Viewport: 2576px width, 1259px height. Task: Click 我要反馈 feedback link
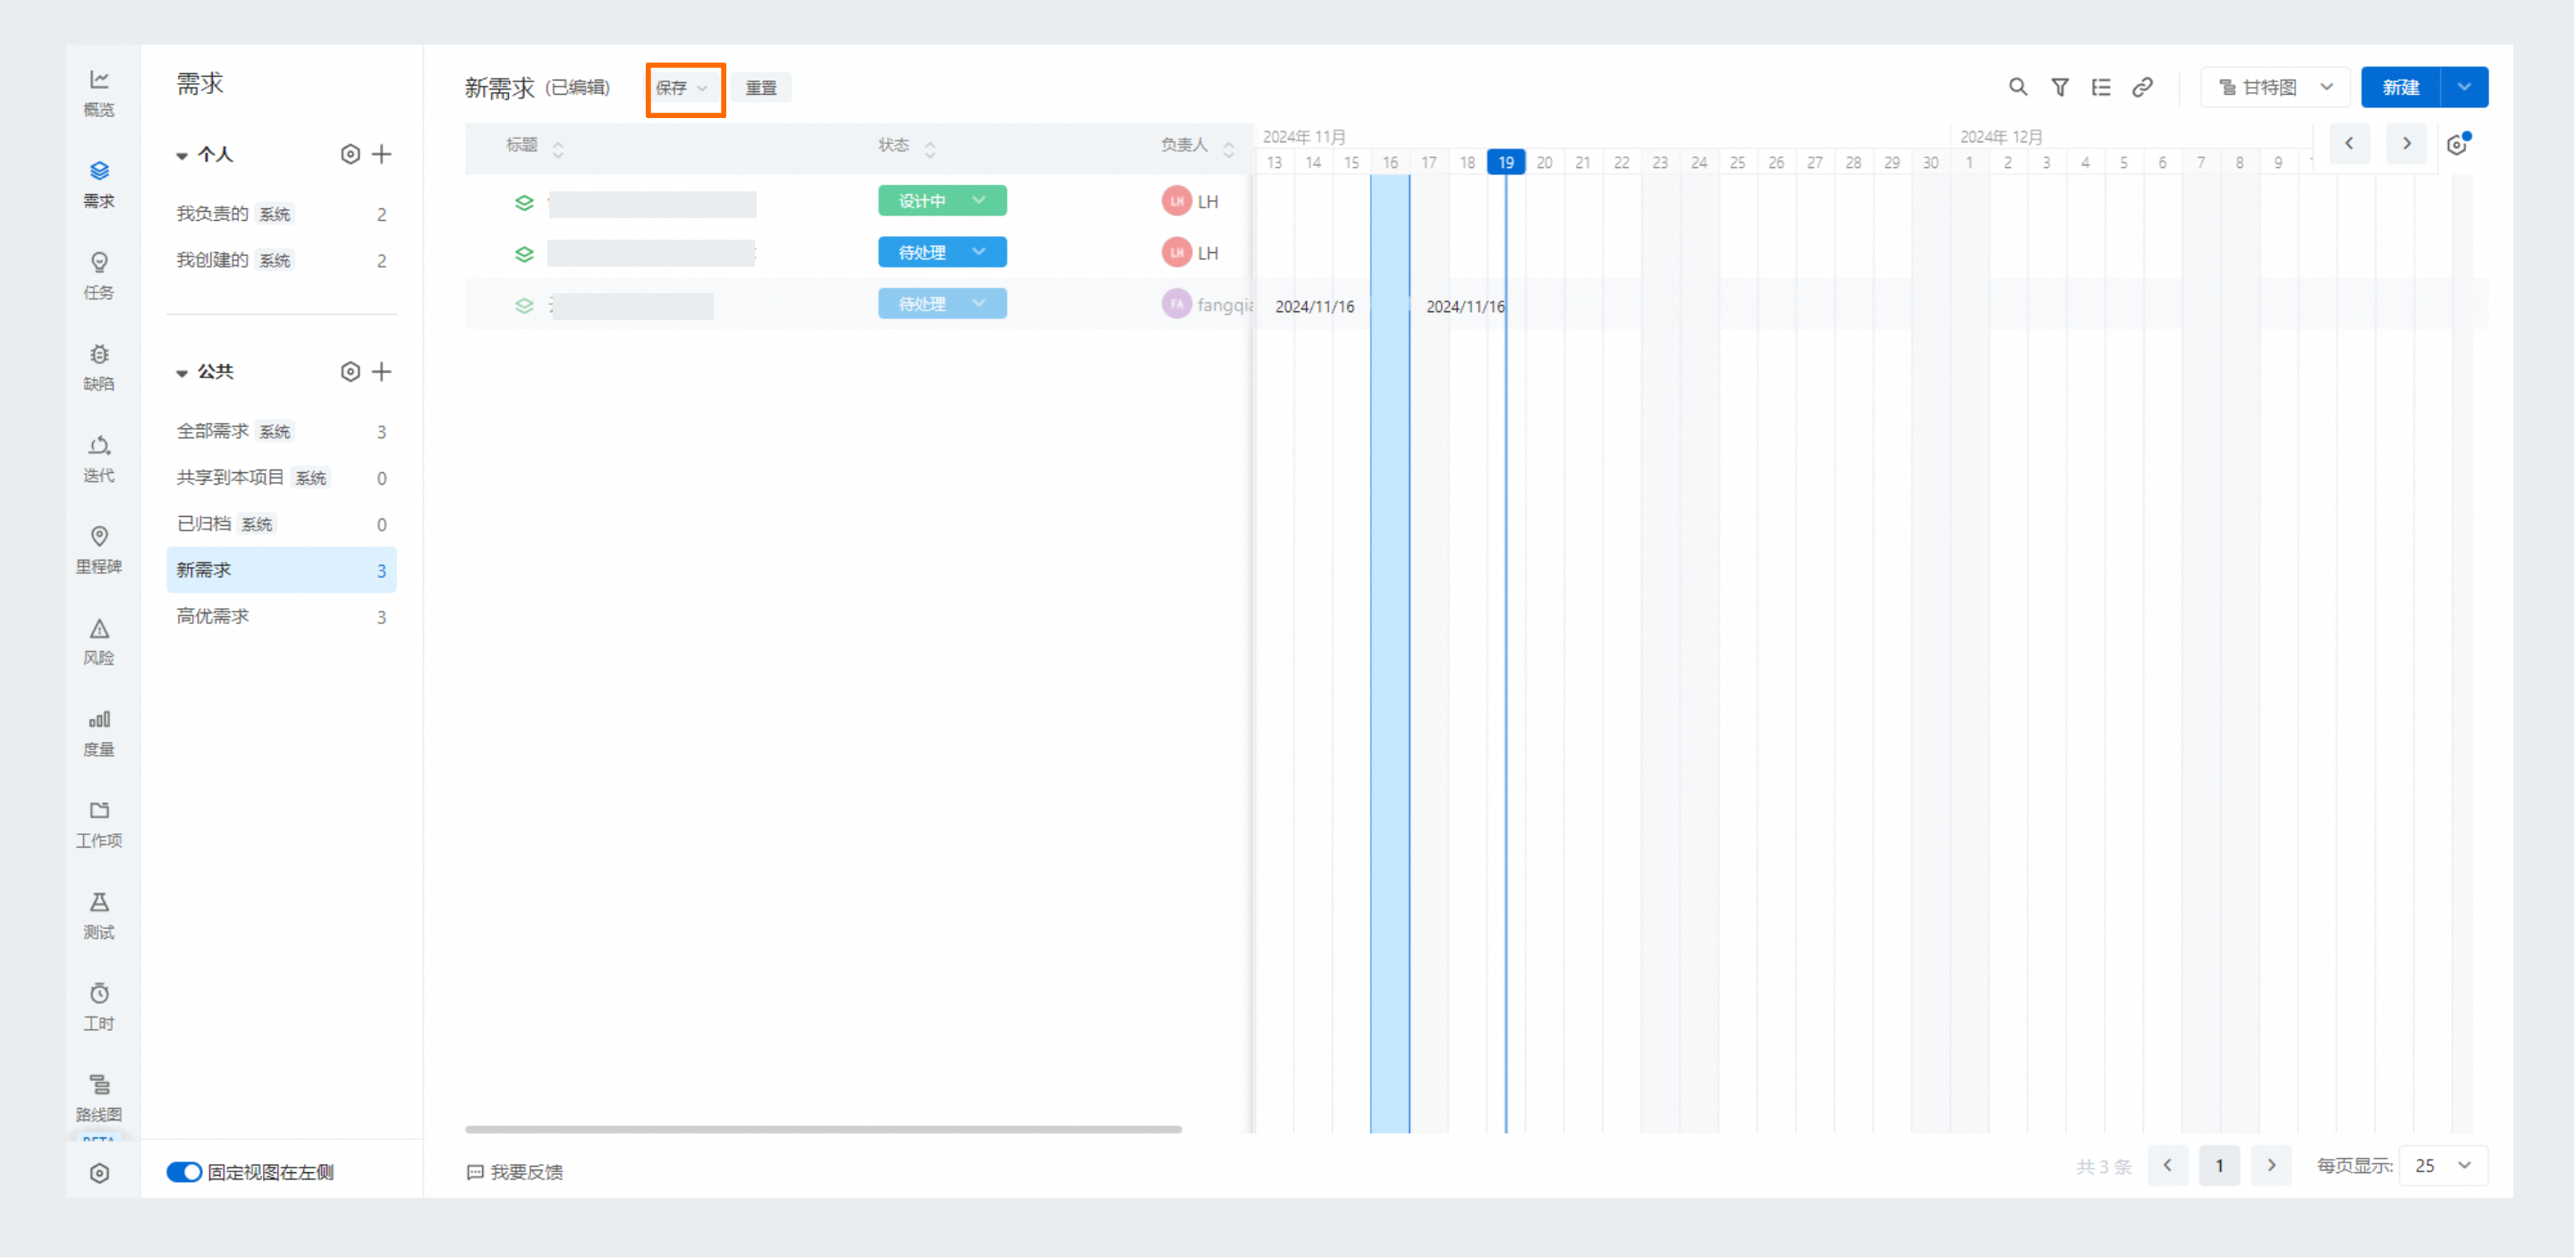(x=516, y=1173)
